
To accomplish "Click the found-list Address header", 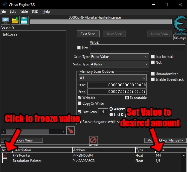I will 10,34.
